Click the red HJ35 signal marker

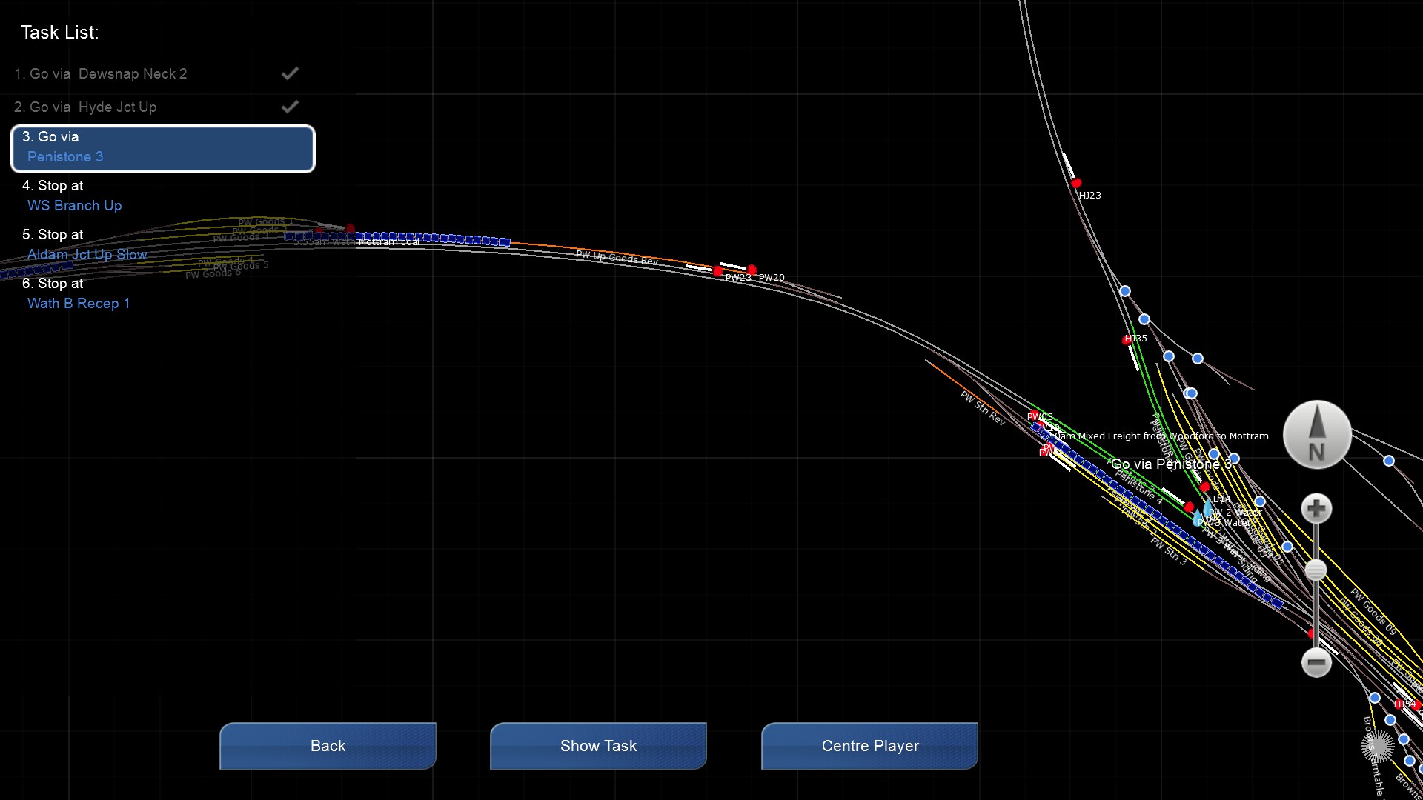click(x=1127, y=340)
